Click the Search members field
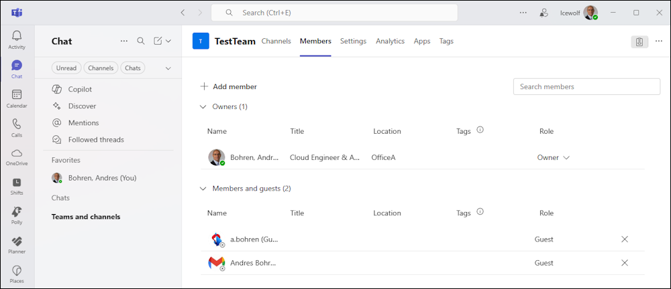671x289 pixels. (x=586, y=87)
